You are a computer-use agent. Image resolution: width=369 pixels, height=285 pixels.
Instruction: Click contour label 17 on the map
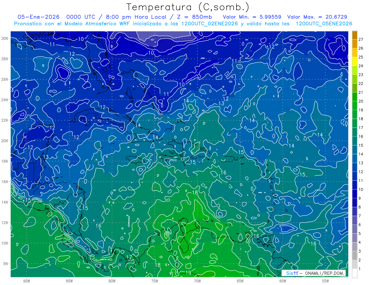click(129, 257)
